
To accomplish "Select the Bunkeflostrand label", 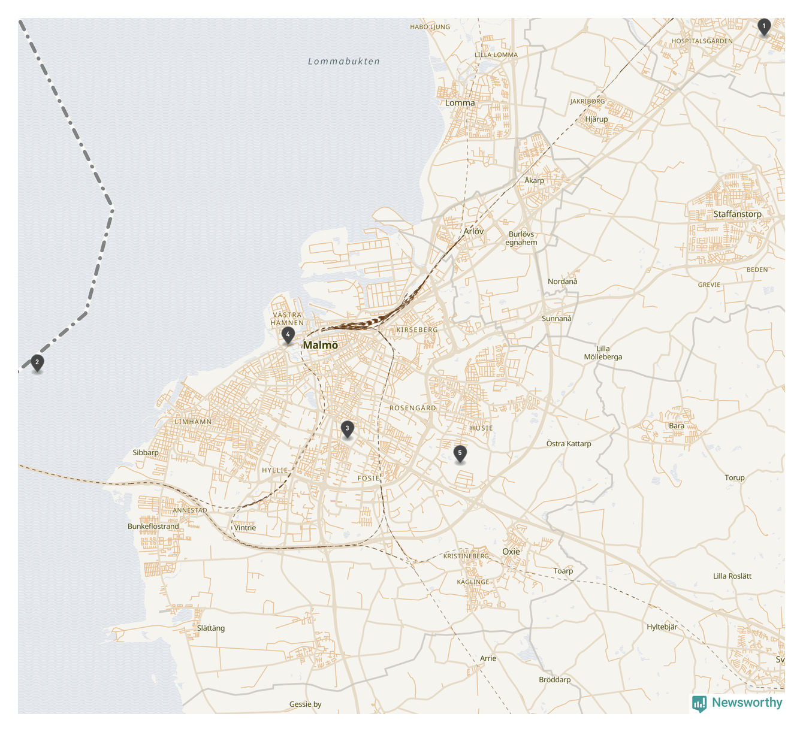I will (153, 527).
